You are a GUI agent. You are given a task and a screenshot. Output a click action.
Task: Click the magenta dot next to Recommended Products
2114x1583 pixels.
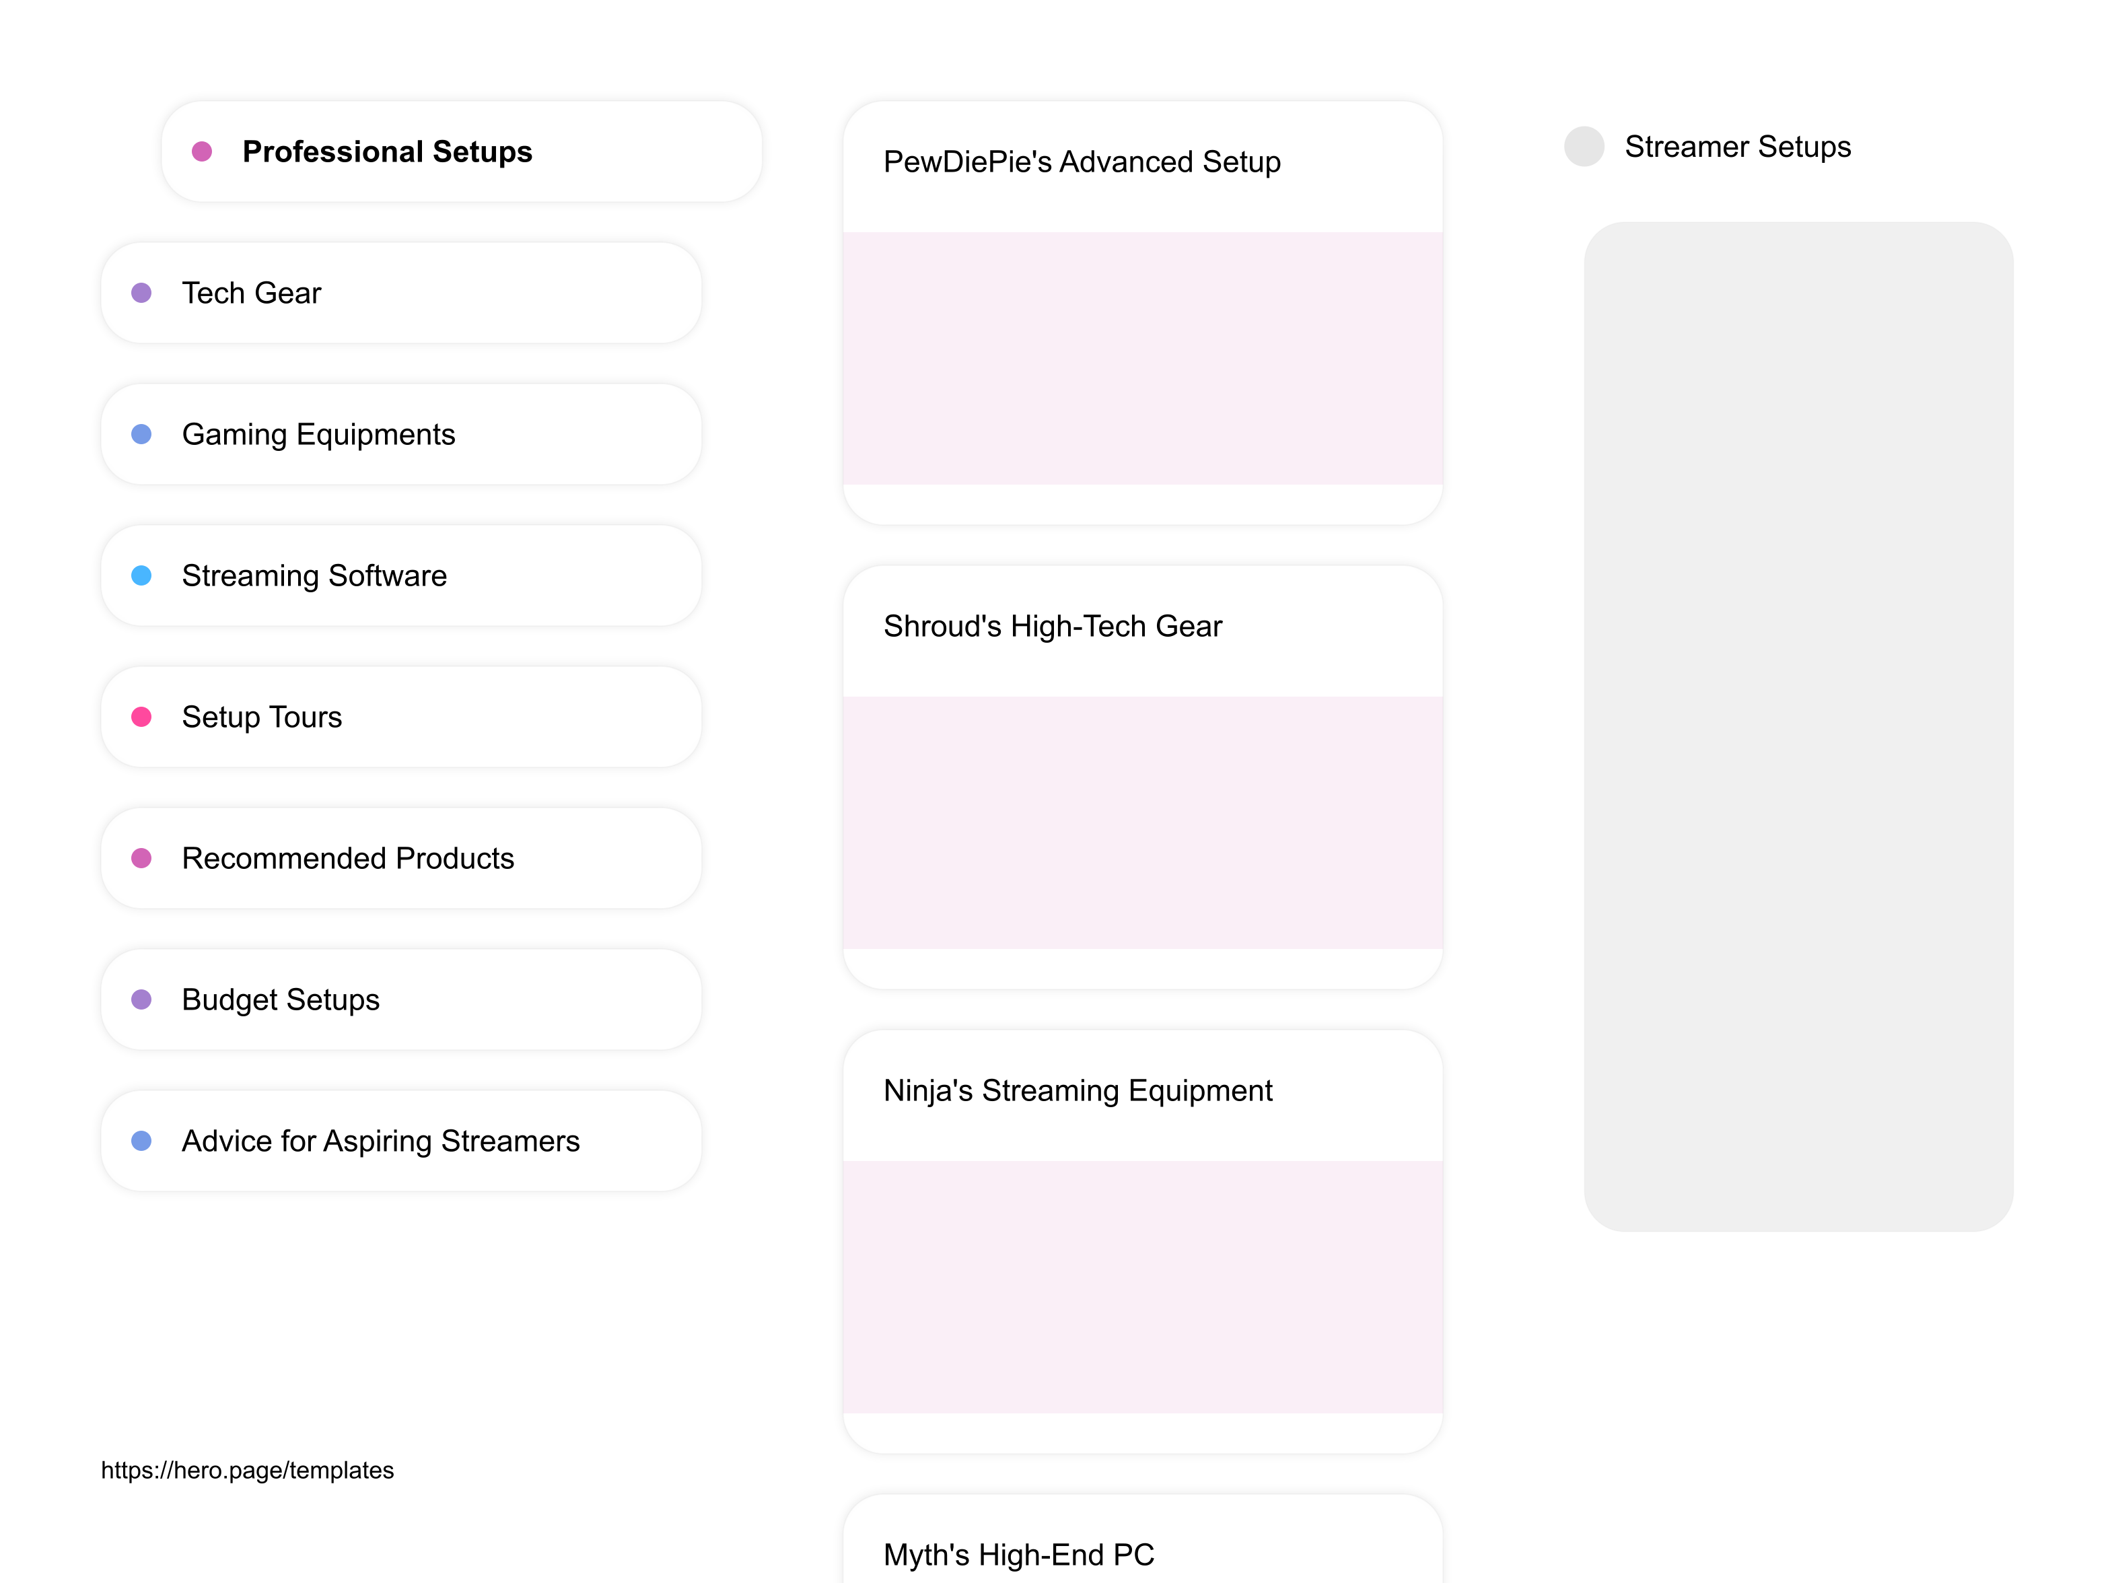click(143, 858)
